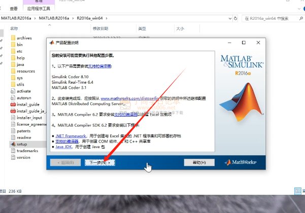Collapse the Explorer ribbon chevron

tap(299, 9)
